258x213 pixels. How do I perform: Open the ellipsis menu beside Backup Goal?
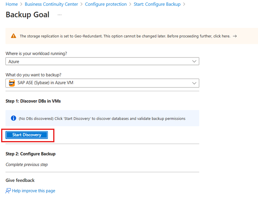[x=59, y=15]
